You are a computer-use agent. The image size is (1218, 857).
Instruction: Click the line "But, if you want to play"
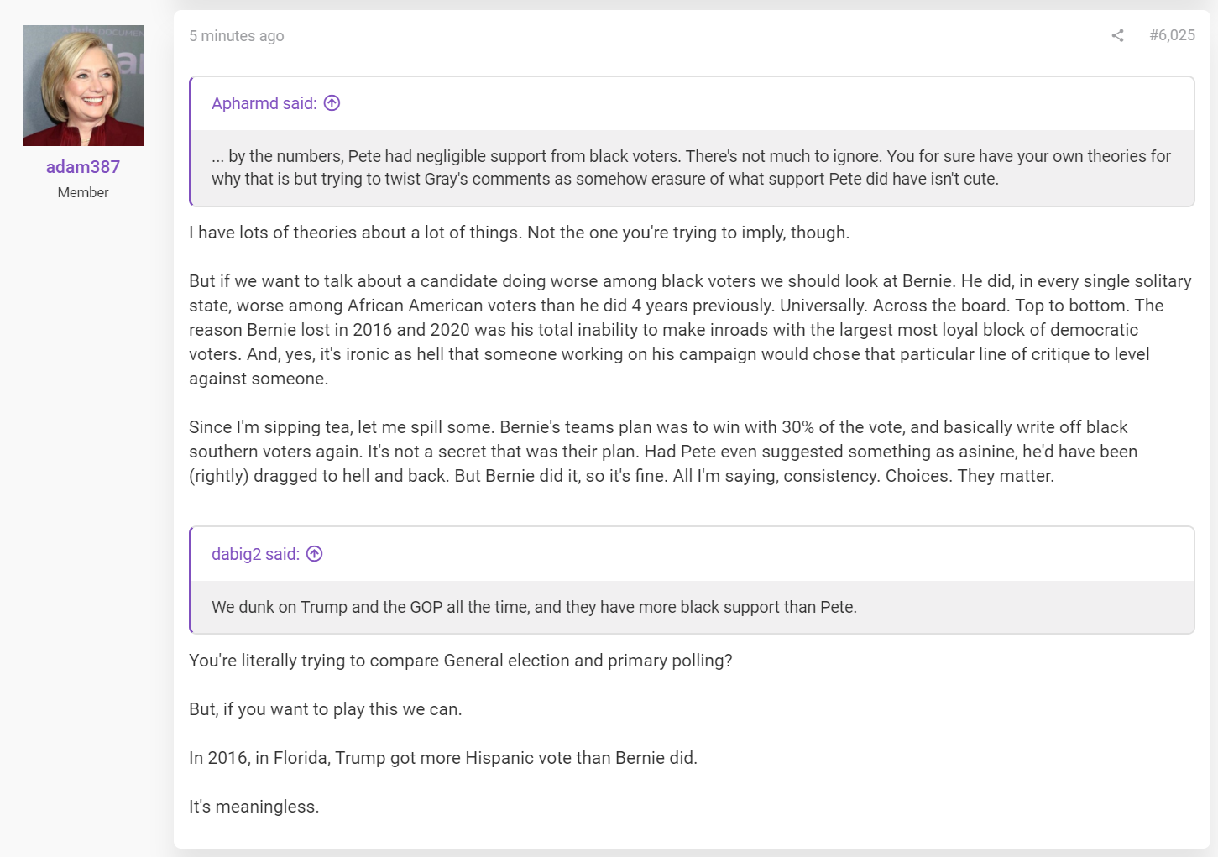pos(326,709)
